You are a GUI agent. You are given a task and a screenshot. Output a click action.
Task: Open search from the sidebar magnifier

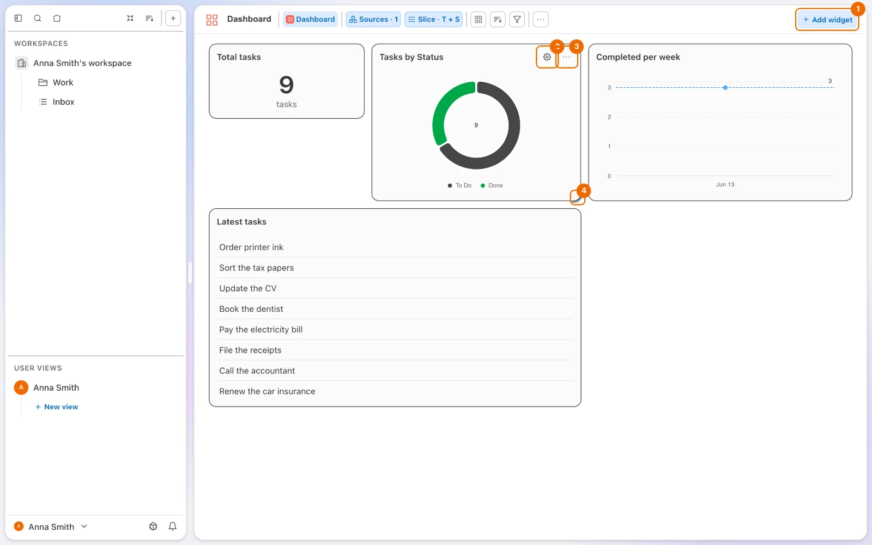pyautogui.click(x=38, y=18)
